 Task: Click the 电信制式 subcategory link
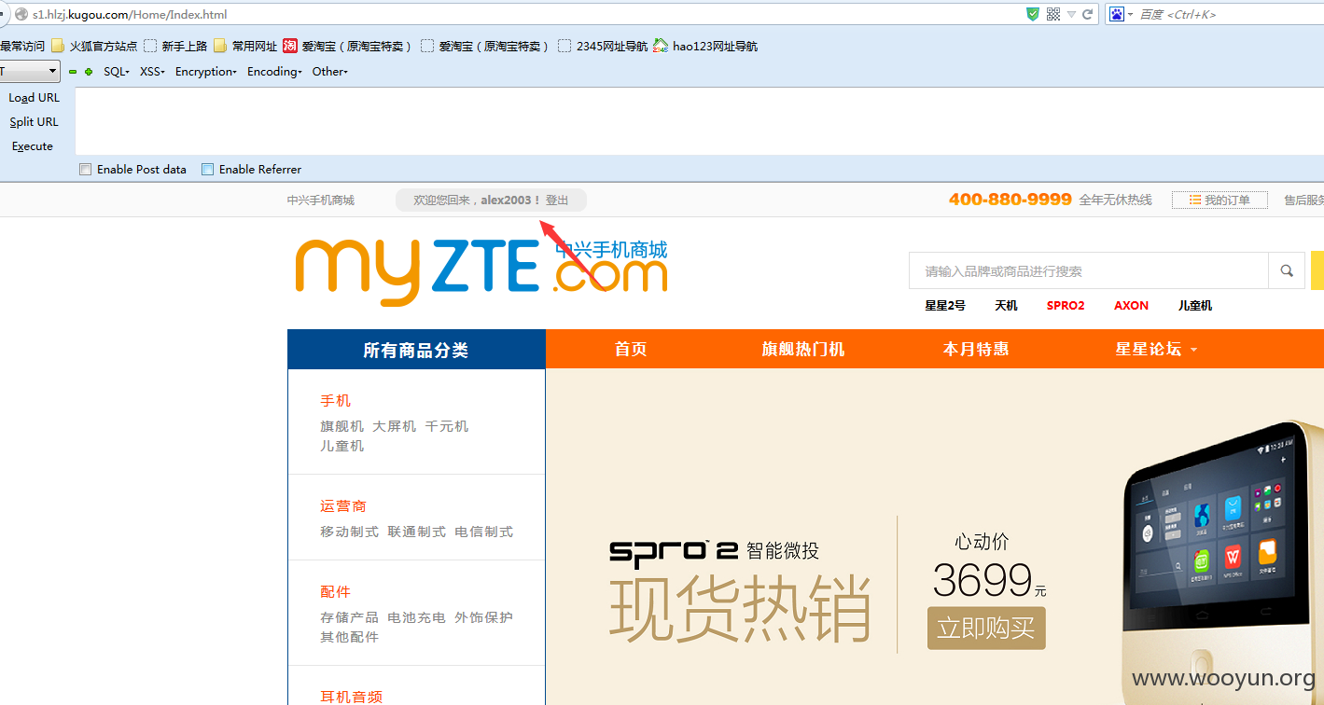click(x=483, y=532)
